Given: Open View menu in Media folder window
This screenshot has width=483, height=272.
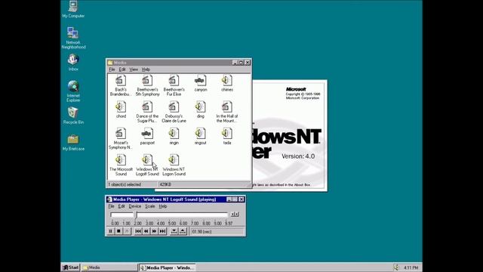Looking at the screenshot, I should coord(134,70).
